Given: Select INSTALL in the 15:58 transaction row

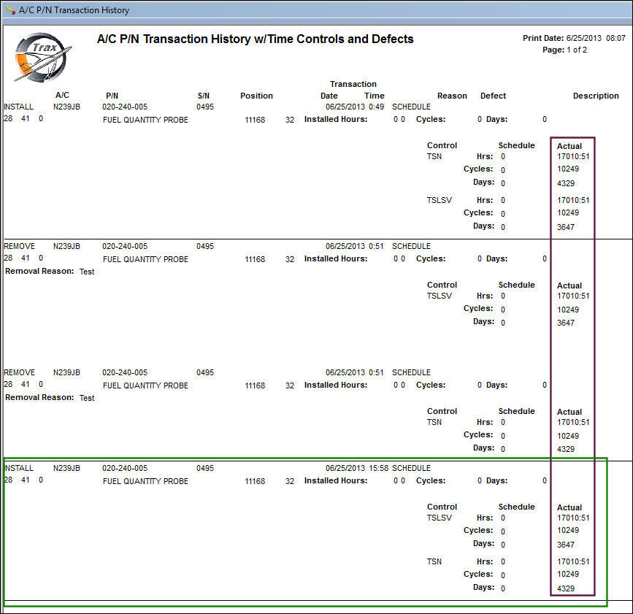Looking at the screenshot, I should click(x=20, y=468).
